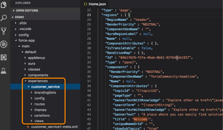Click the "RenditionMap" key on line 31
Viewport: 223px width, 130px height.
click(119, 53)
